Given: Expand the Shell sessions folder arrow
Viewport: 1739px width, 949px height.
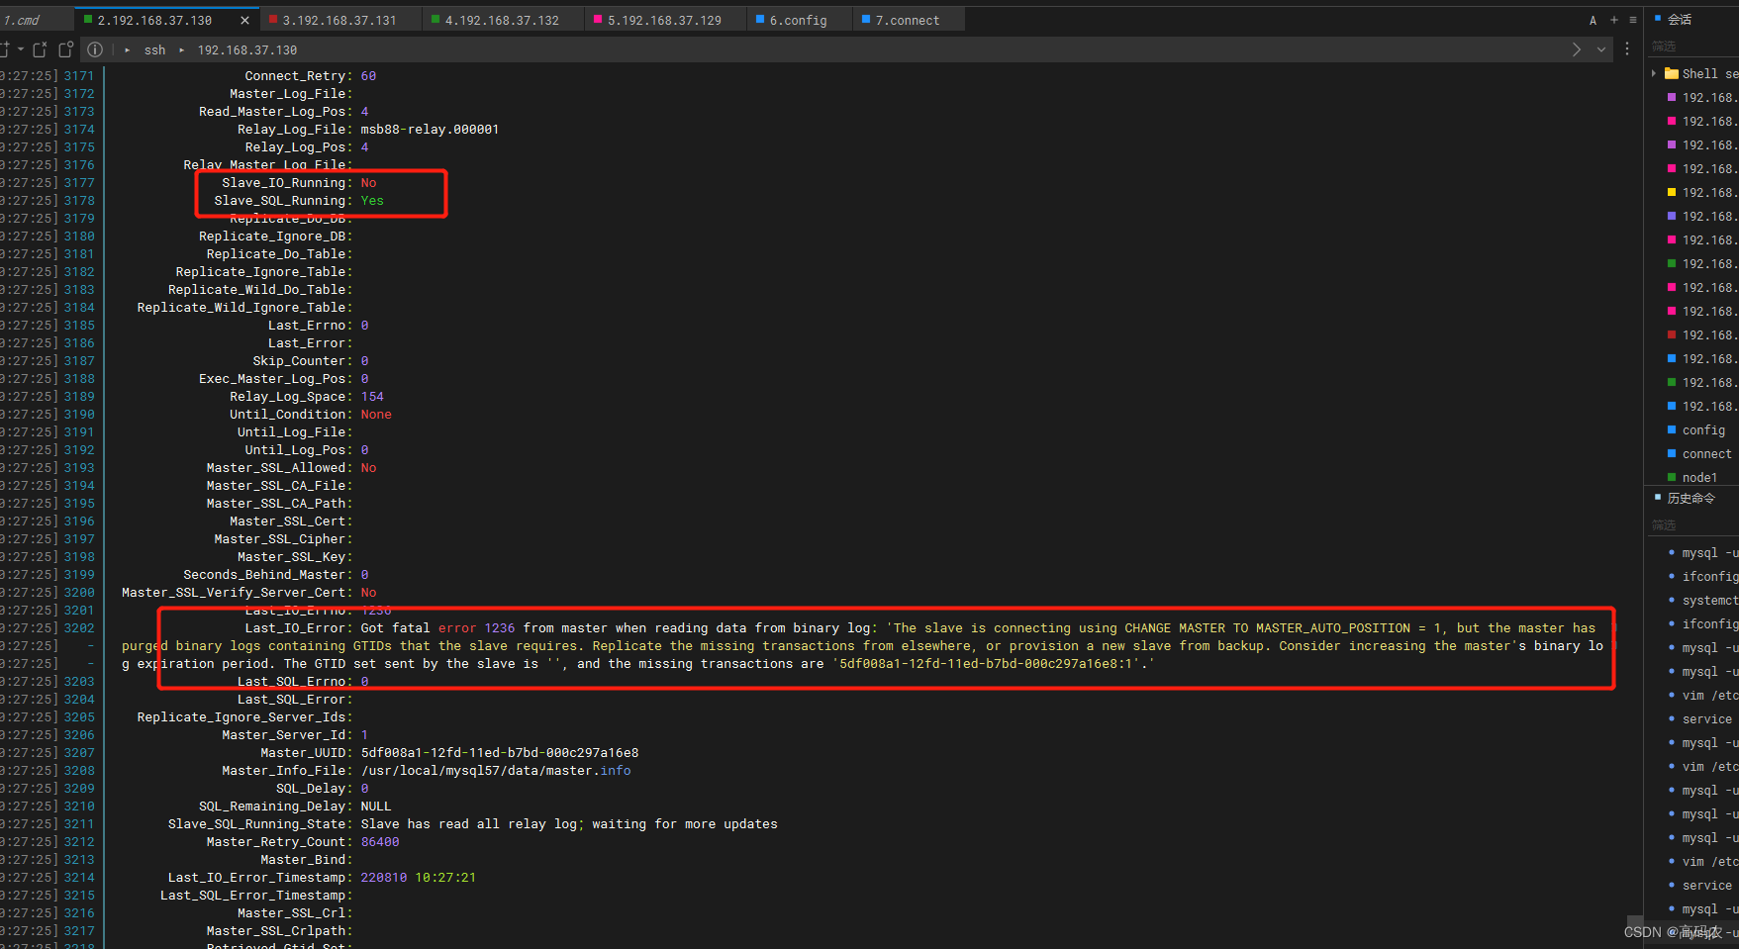Looking at the screenshot, I should point(1654,73).
